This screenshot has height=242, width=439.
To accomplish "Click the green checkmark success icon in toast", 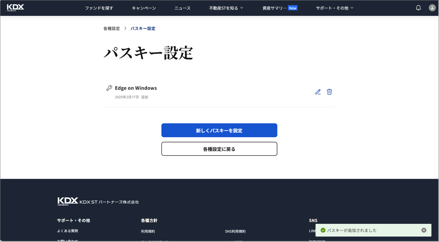I will (323, 230).
